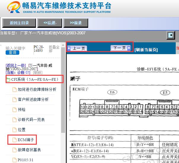Click the page icon beside 预检

[x=15, y=110]
